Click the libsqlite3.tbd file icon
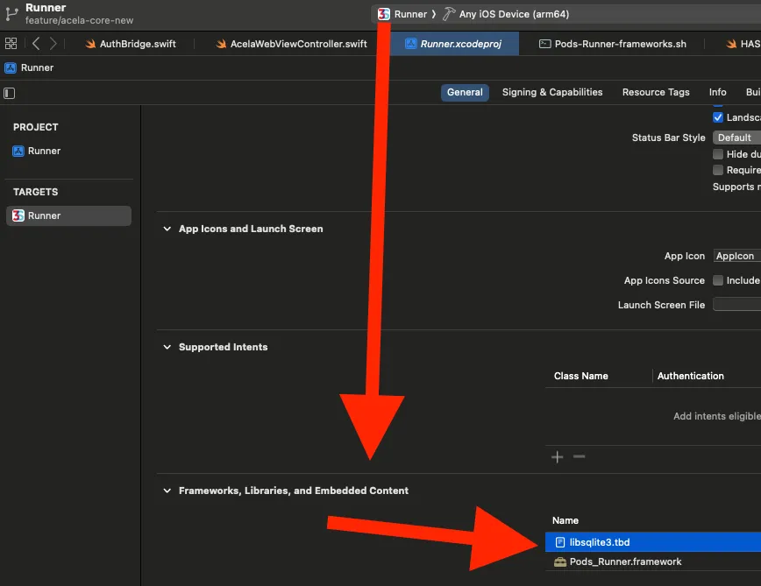 pos(560,542)
